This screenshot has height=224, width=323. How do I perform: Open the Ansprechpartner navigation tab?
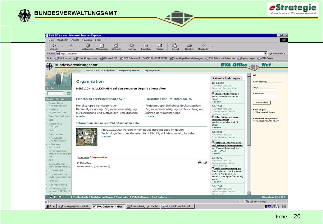pos(128,71)
